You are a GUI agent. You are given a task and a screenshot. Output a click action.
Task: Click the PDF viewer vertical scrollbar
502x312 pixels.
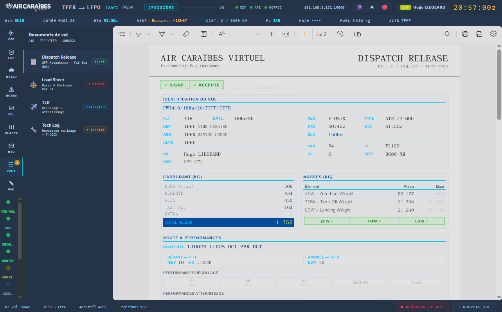pyautogui.click(x=499, y=84)
